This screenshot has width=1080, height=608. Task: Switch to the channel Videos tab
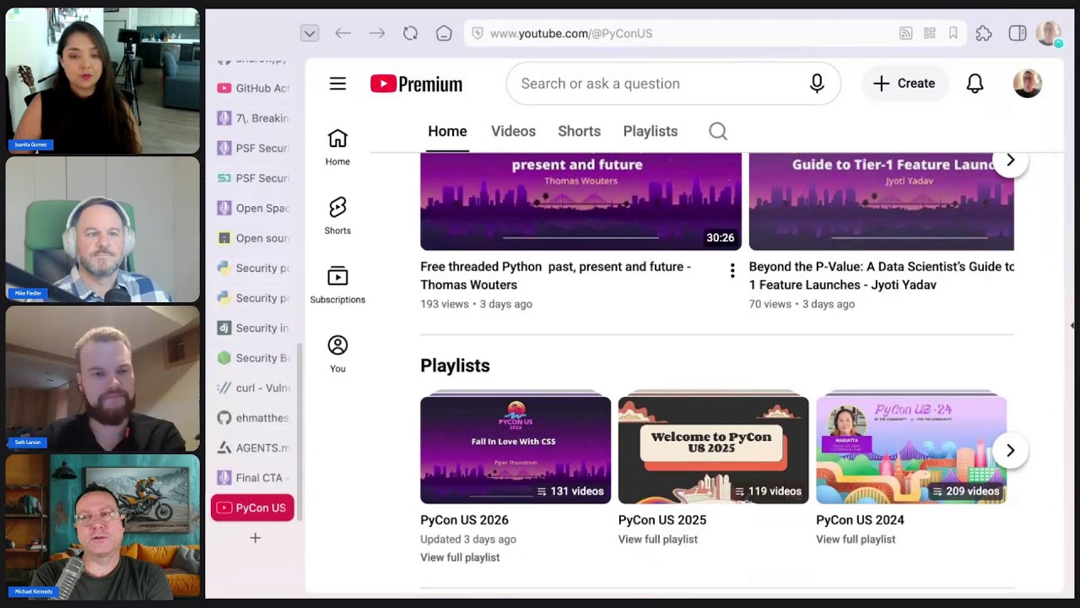pos(513,131)
